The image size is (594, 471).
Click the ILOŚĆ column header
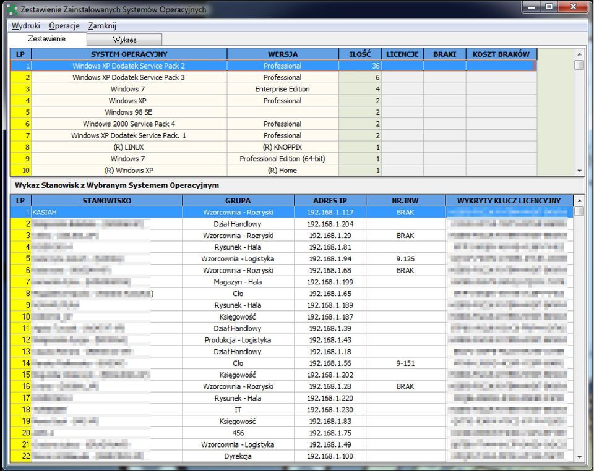pyautogui.click(x=360, y=54)
